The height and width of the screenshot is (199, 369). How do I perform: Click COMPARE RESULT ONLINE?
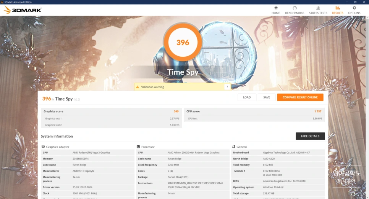(x=300, y=97)
